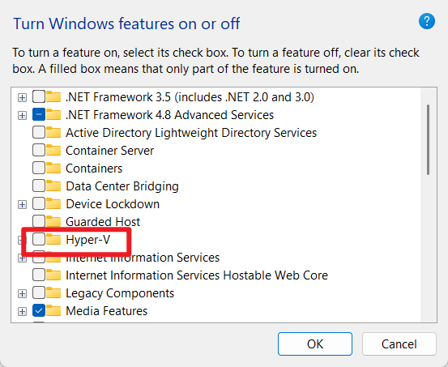Toggle .NET Framework 4.8 Advanced Services checkbox
The width and height of the screenshot is (448, 367).
[x=39, y=114]
